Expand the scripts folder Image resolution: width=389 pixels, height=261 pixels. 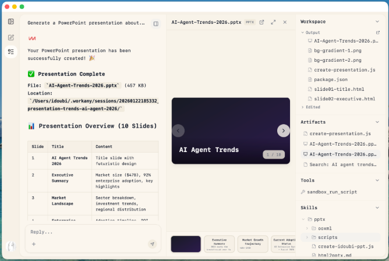click(307, 237)
